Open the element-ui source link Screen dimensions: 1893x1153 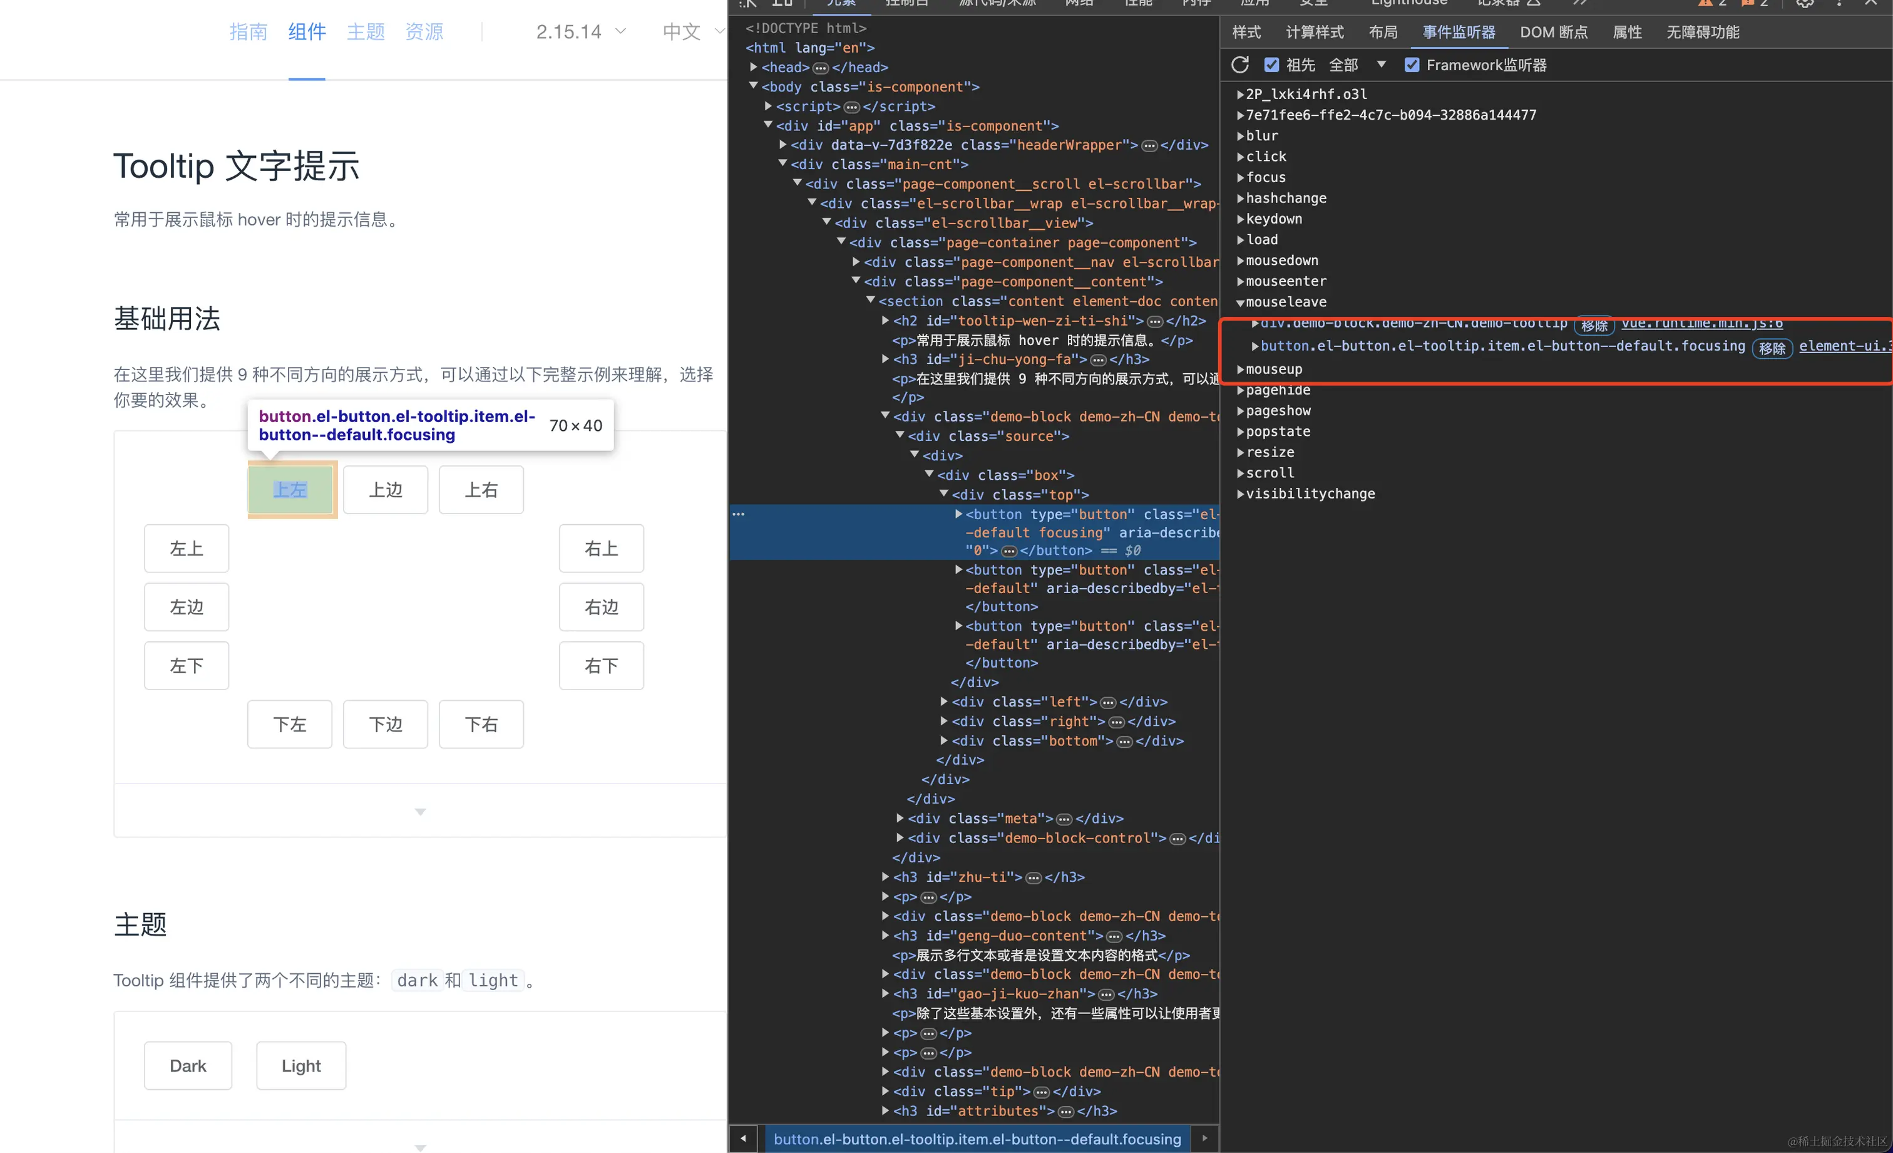click(x=1845, y=346)
